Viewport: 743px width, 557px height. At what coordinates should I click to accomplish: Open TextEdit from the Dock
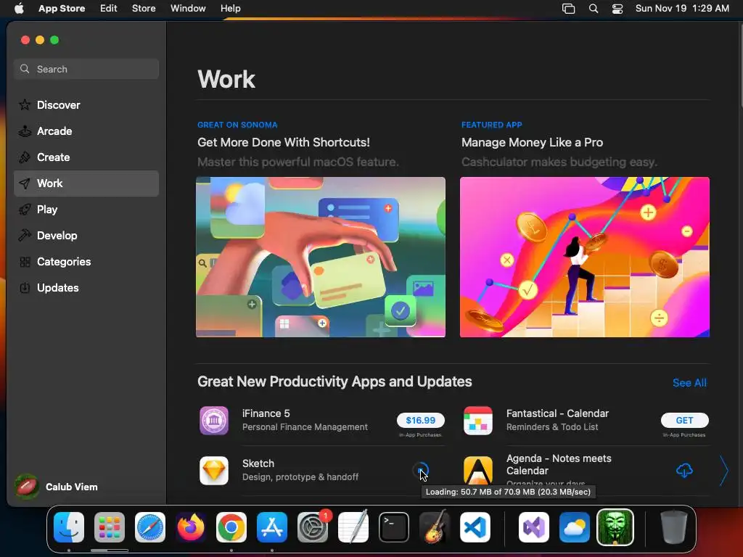tap(353, 527)
